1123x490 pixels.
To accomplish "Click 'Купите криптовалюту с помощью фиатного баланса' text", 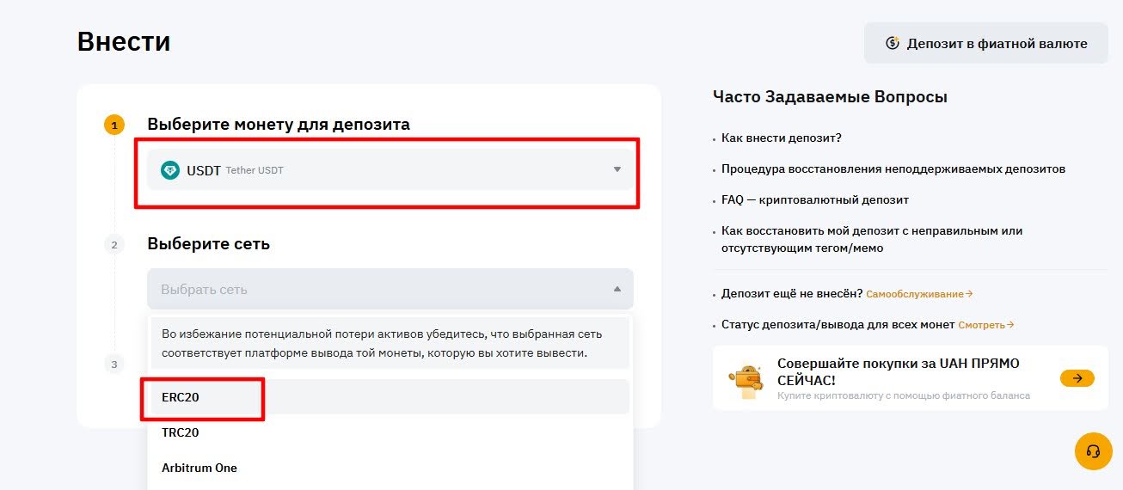I will 904,395.
